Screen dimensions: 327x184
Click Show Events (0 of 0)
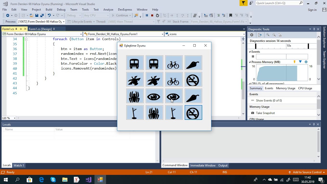(266, 100)
